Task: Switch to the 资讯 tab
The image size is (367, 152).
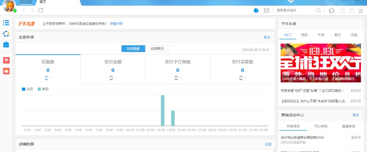Action: point(304,35)
